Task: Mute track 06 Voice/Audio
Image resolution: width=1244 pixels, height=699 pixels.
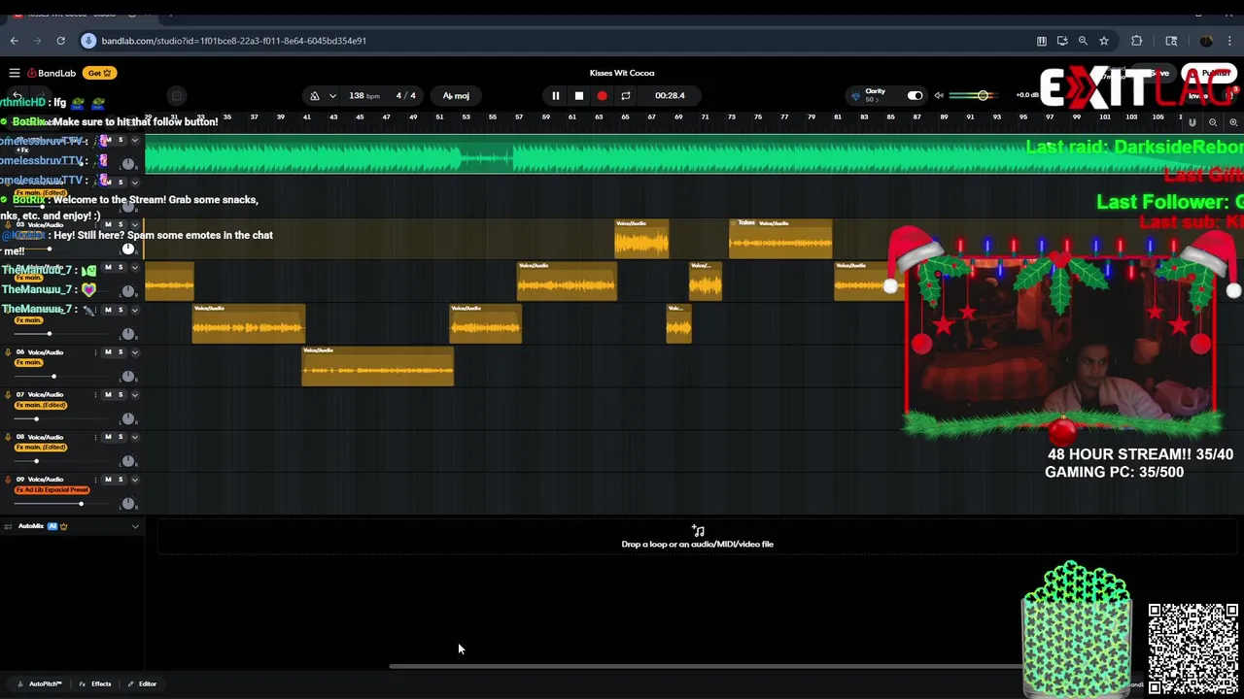Action: 108,352
